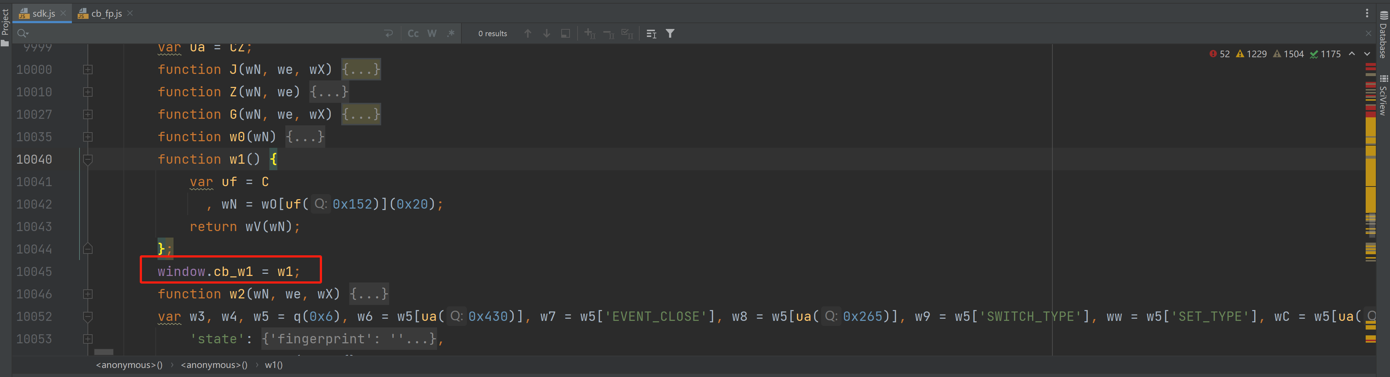Toggle search in selection icon
The image size is (1390, 377).
[565, 33]
